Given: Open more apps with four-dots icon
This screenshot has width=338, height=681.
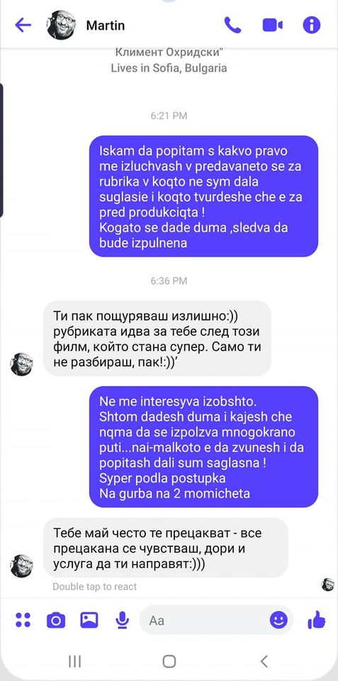Looking at the screenshot, I should point(23,620).
